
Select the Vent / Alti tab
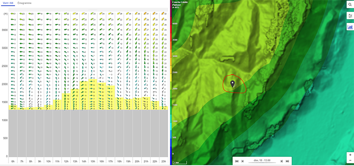[8, 3]
